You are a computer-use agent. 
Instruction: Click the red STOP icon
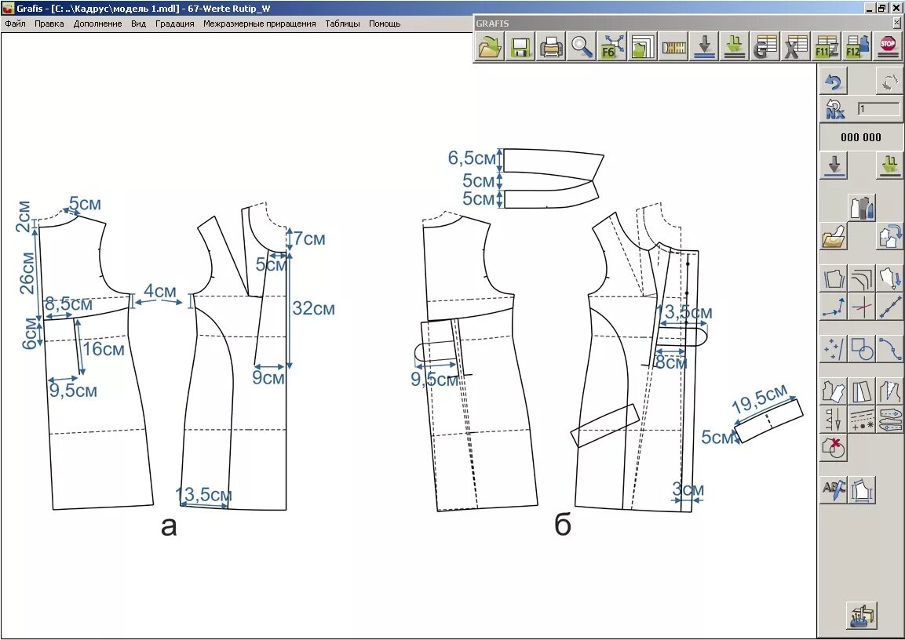click(x=888, y=46)
